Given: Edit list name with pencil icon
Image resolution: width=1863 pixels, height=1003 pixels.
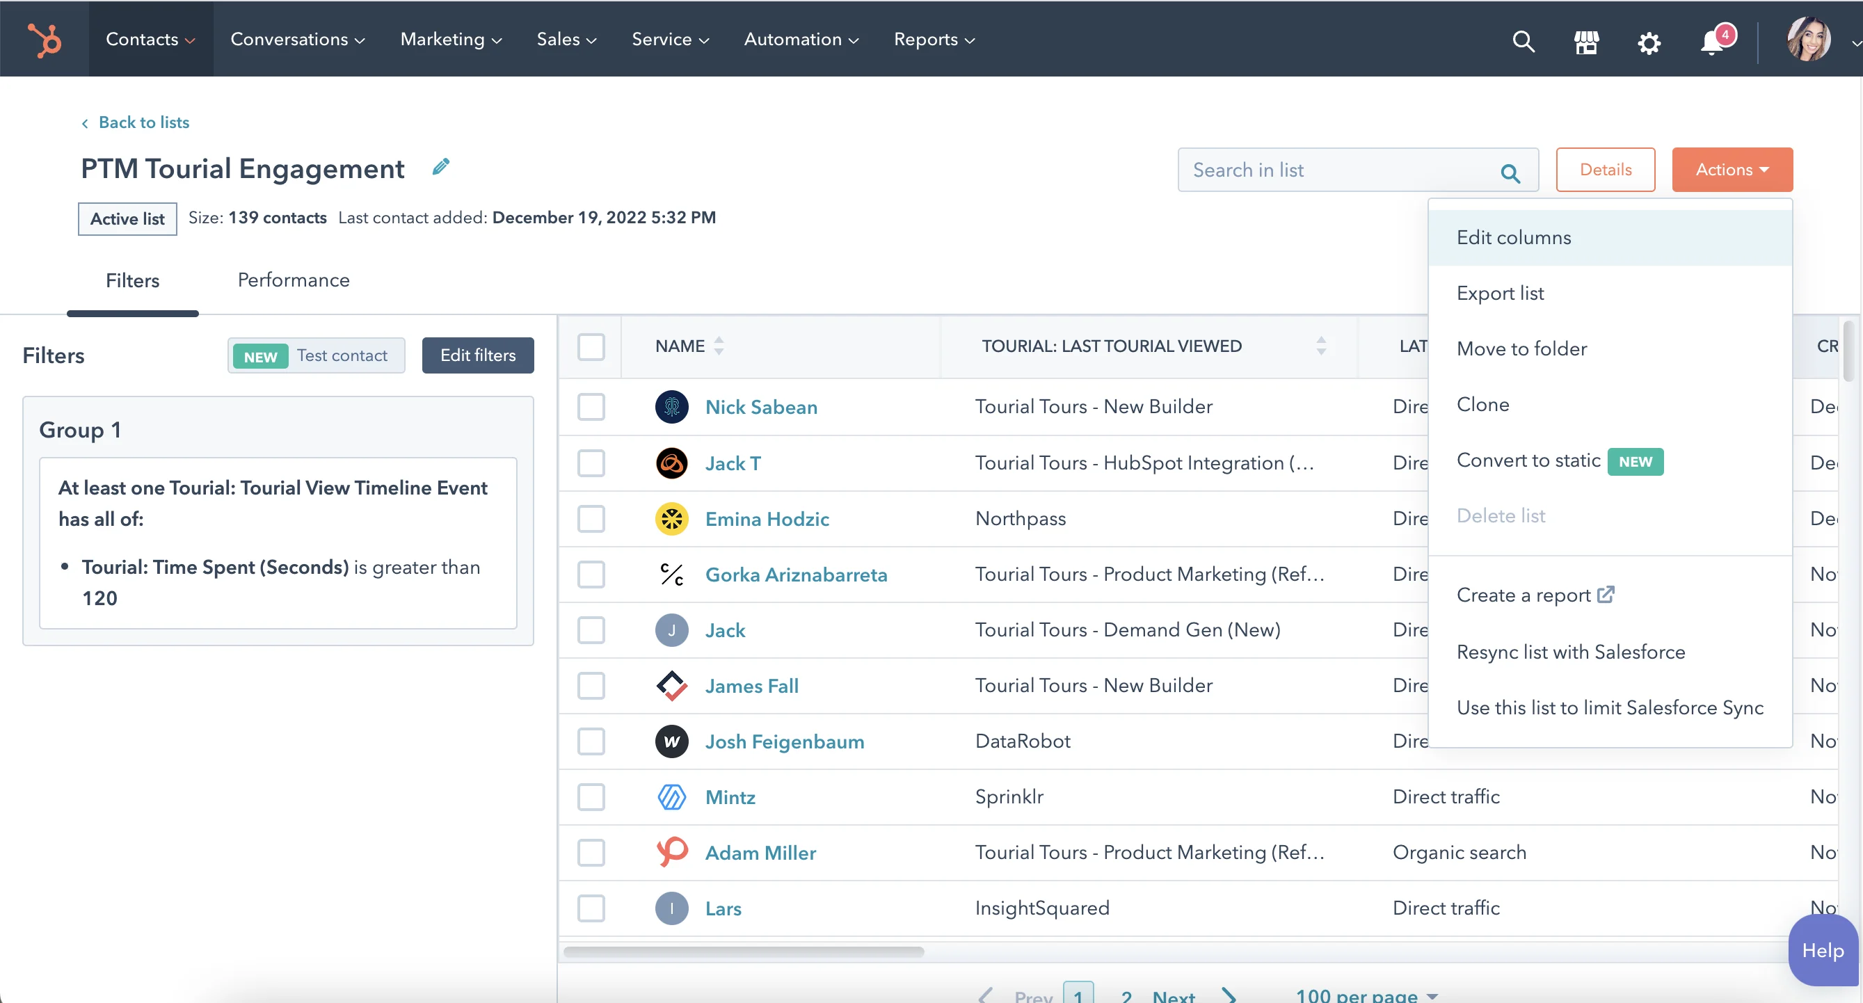Looking at the screenshot, I should point(440,167).
